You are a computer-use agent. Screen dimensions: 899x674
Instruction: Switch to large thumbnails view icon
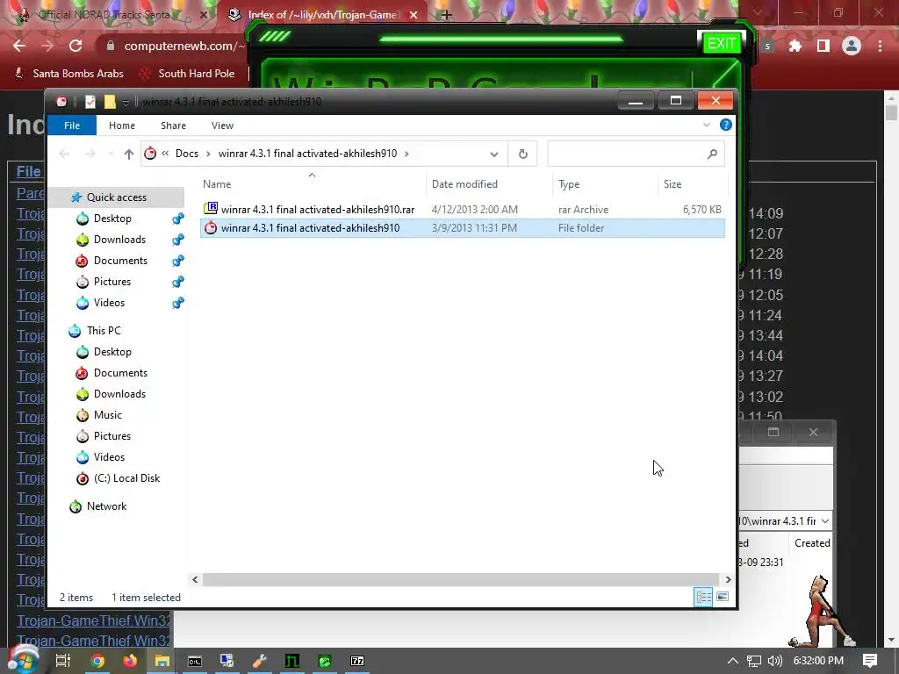[x=723, y=597]
